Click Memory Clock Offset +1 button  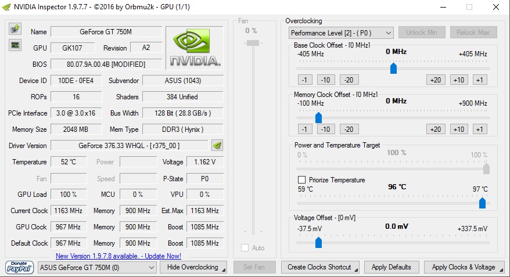[x=480, y=129]
